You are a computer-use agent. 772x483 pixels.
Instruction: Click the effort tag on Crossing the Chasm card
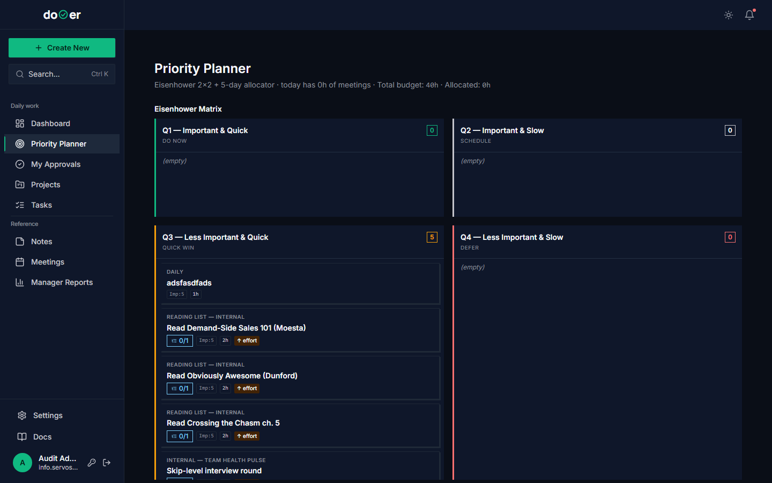click(x=247, y=436)
